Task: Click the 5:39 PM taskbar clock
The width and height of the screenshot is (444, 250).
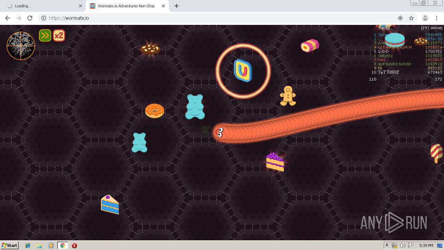Action: pos(426,245)
